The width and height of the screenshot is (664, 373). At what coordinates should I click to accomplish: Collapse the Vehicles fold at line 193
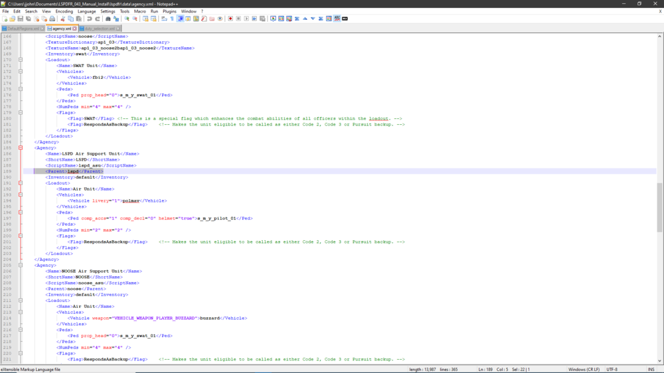21,194
